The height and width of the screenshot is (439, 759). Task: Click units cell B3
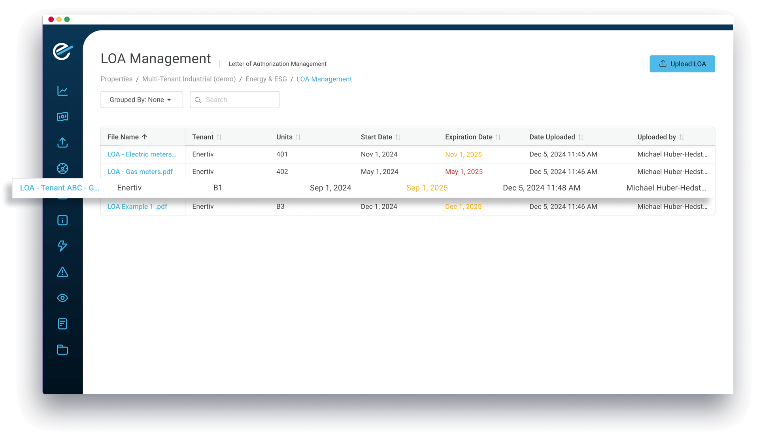[280, 206]
